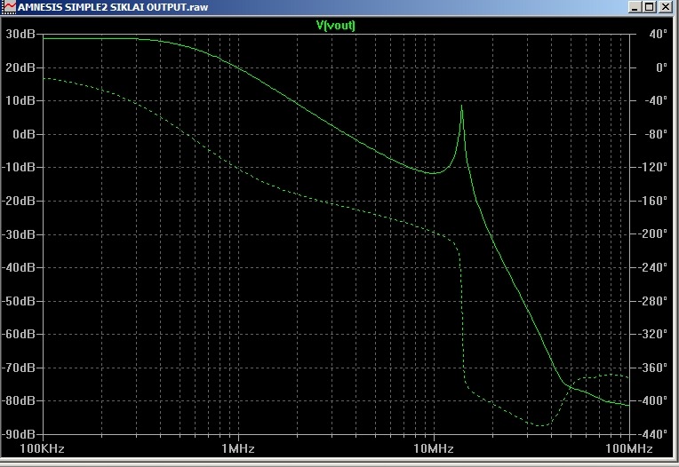Click the -40° phase axis label
Screen dimensions: 679x467
pos(656,100)
